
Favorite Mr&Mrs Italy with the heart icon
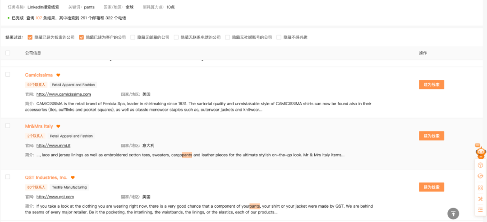58,126
